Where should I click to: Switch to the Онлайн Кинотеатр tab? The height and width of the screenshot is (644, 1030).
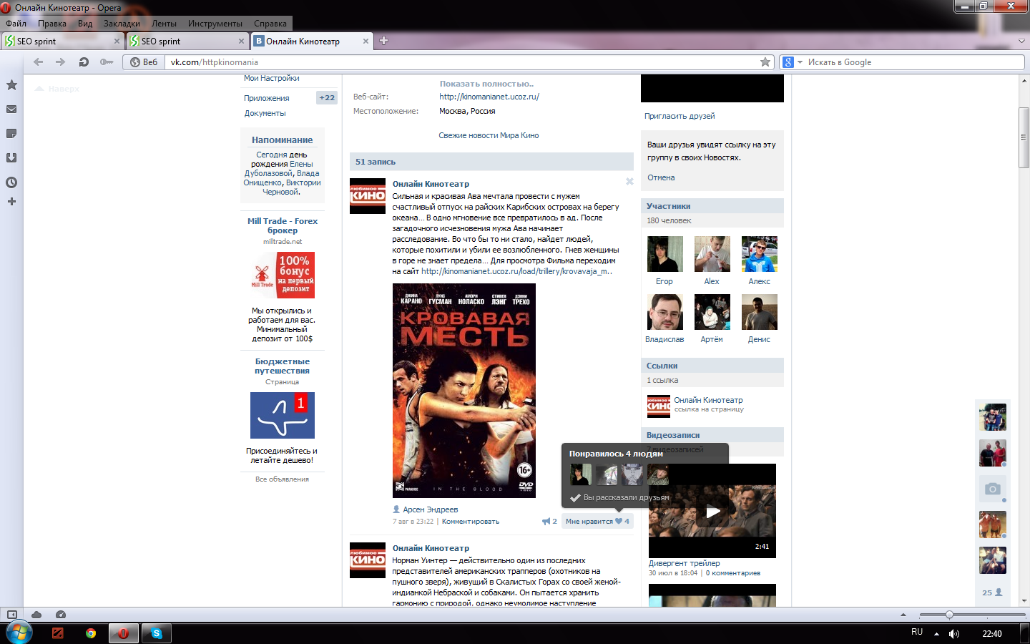tap(311, 42)
